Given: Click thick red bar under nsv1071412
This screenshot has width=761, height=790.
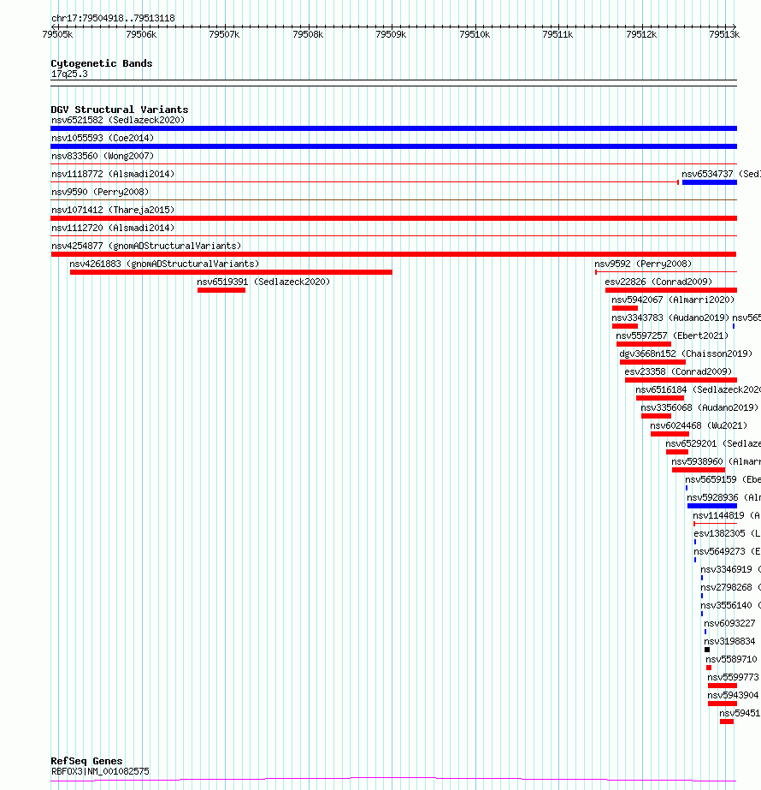Looking at the screenshot, I should (x=393, y=218).
